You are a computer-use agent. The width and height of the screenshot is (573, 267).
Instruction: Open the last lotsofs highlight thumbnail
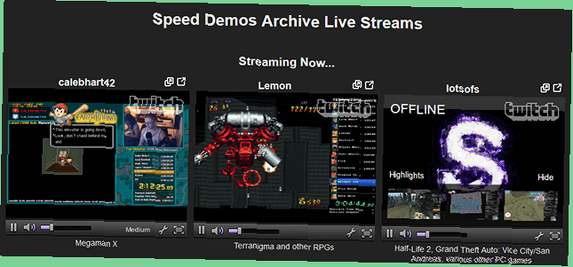coord(531,206)
